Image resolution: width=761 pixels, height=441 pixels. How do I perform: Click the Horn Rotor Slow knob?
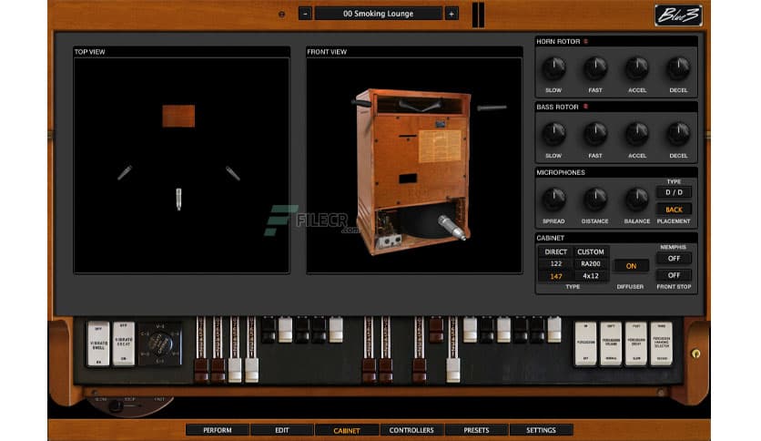[x=553, y=68]
